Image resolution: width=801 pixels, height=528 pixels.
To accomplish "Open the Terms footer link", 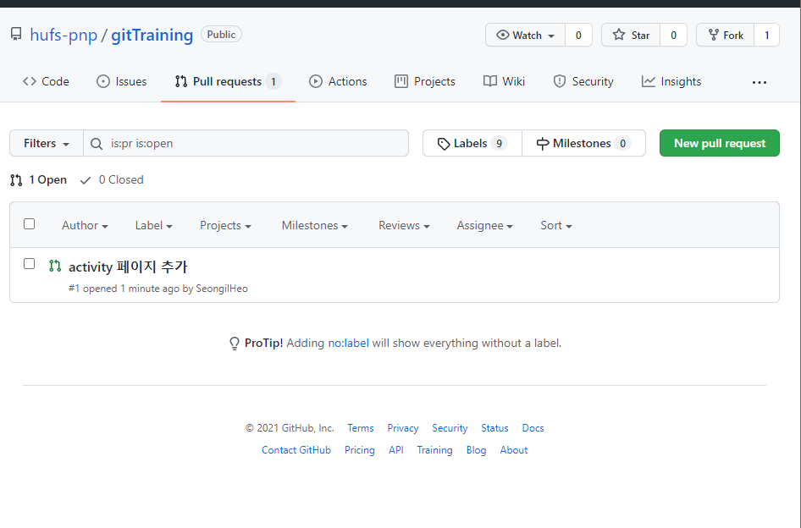I will [361, 428].
